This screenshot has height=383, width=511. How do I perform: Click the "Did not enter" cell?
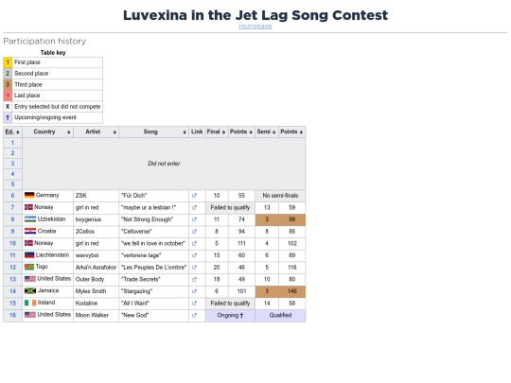coord(164,164)
